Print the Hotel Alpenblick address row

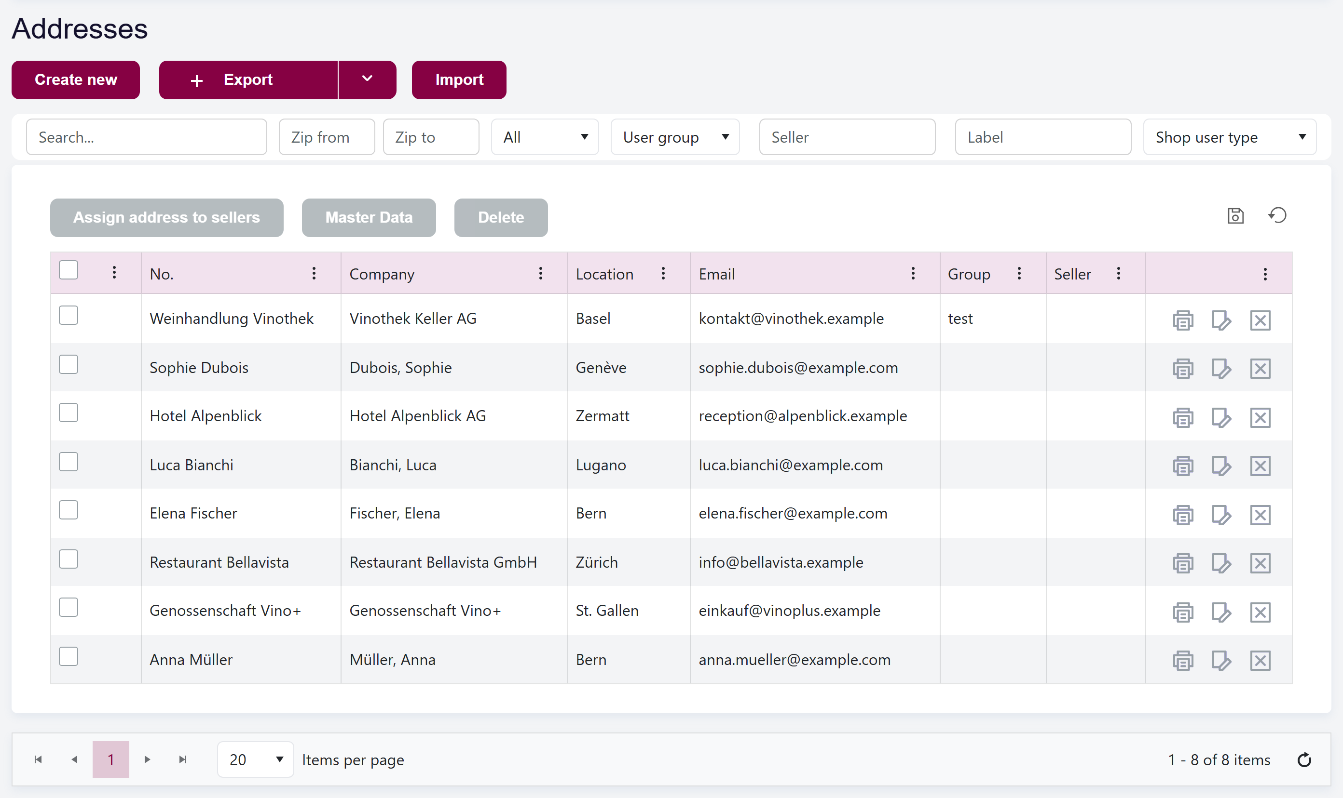click(x=1182, y=418)
